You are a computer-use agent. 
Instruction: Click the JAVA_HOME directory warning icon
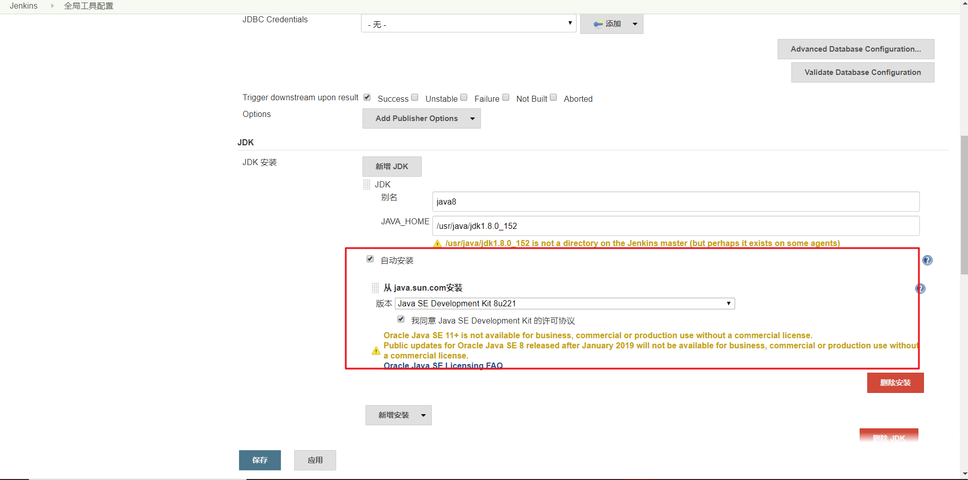437,244
